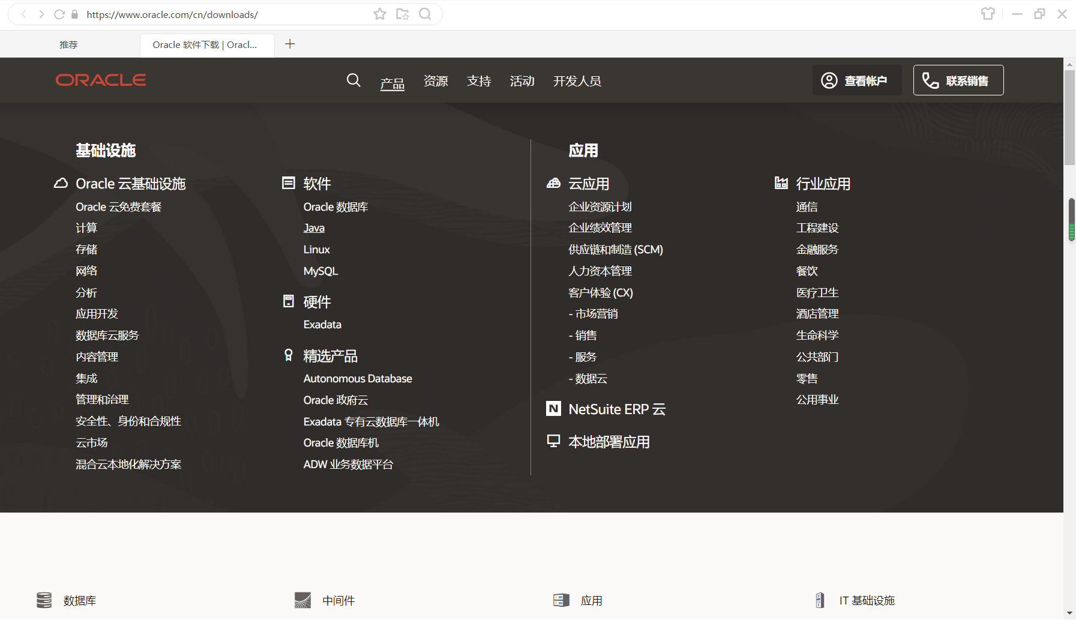
Task: Click the address bar search icon
Action: 425,14
